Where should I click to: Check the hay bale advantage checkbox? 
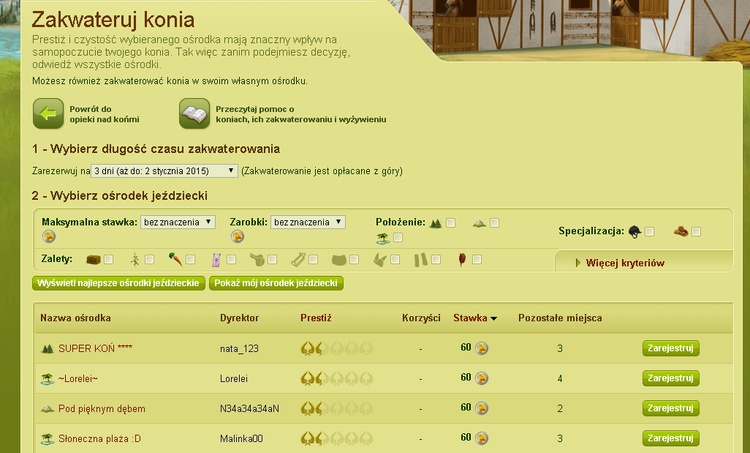click(109, 260)
